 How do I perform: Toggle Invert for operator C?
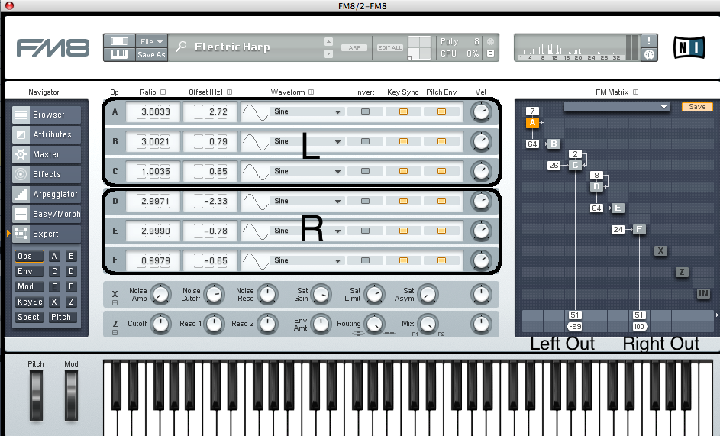[365, 171]
